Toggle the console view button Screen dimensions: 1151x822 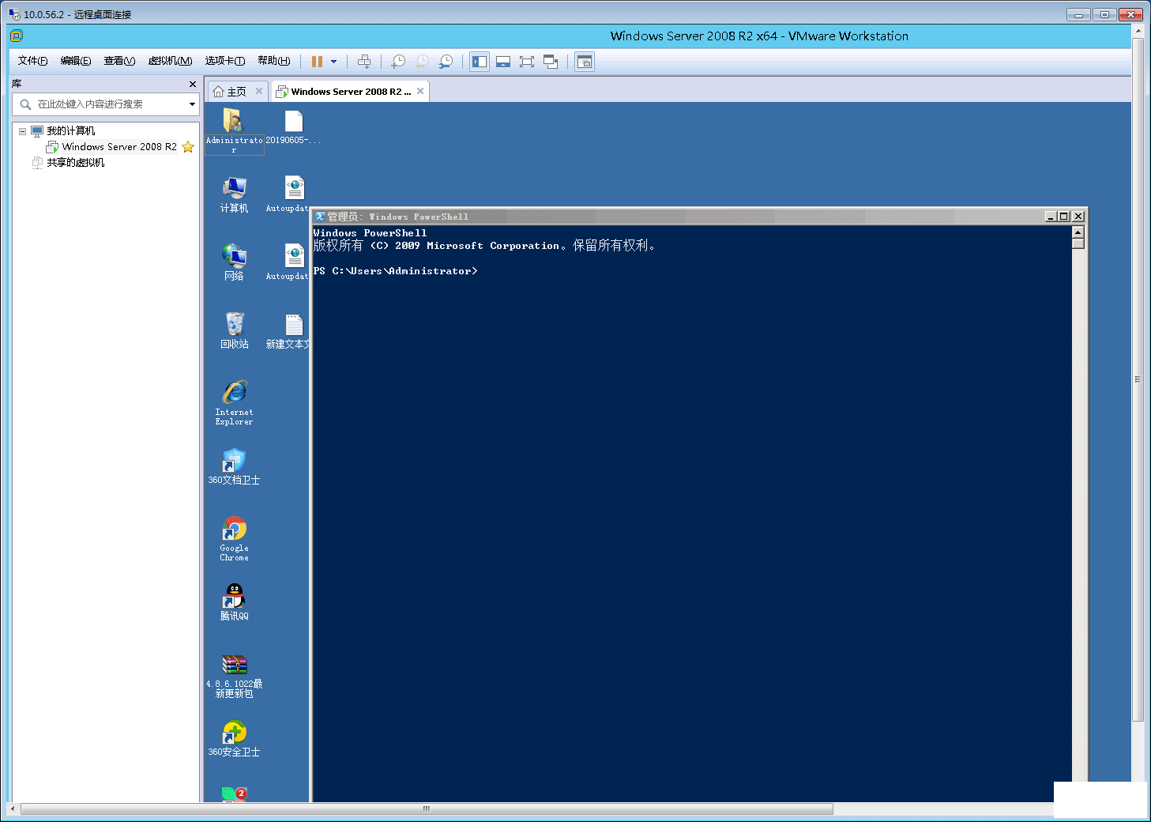pos(585,62)
